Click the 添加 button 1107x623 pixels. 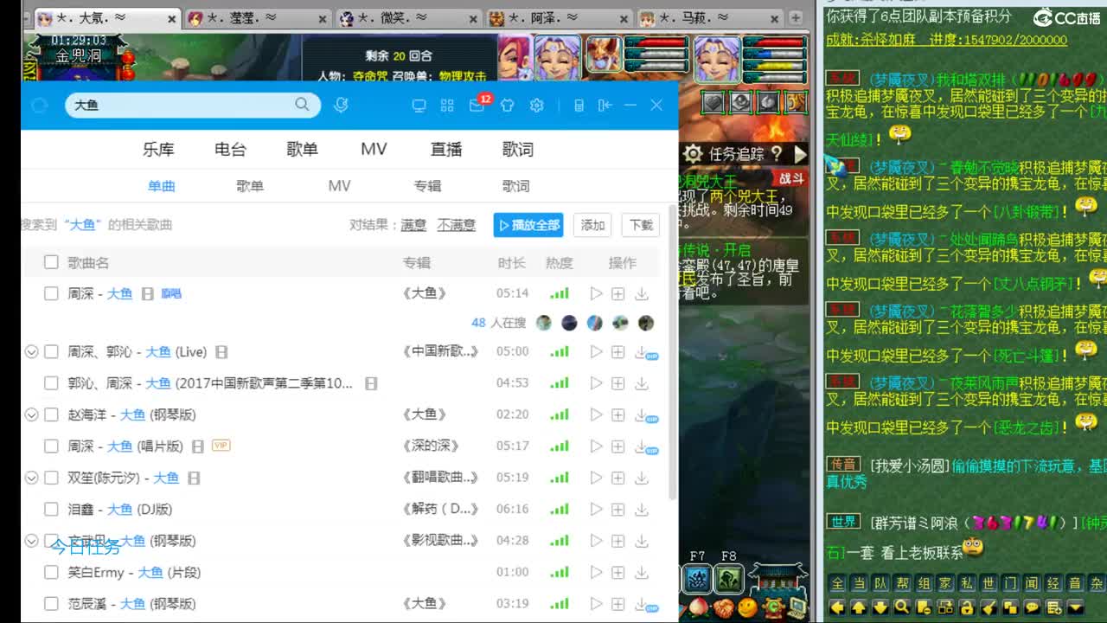tap(592, 225)
